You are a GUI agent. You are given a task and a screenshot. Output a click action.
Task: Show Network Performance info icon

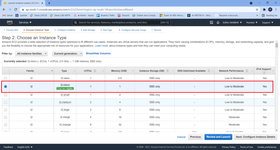point(247,71)
